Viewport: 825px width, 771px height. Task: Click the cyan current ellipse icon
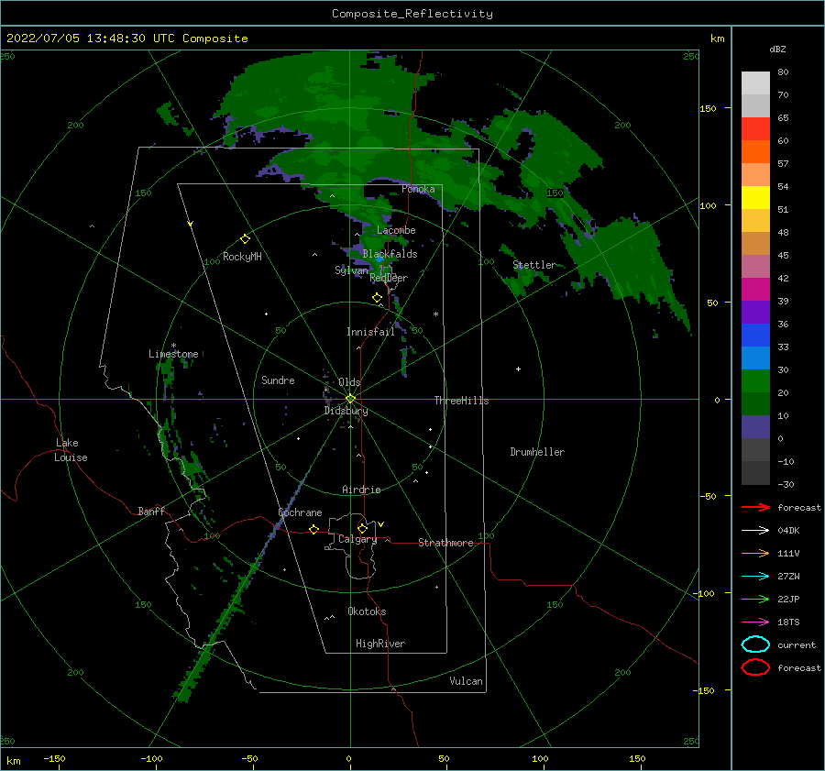(x=755, y=644)
